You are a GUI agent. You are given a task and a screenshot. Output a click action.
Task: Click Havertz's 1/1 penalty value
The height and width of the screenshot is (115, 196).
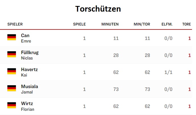click(168, 72)
